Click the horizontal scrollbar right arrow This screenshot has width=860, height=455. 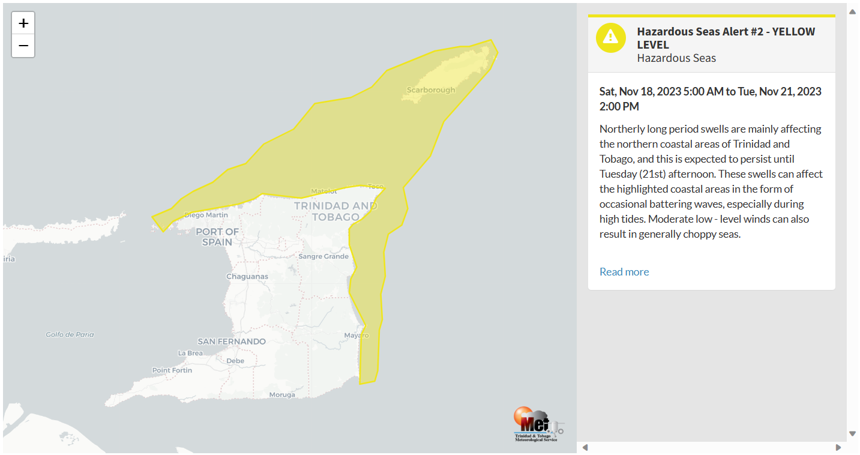pyautogui.click(x=838, y=447)
